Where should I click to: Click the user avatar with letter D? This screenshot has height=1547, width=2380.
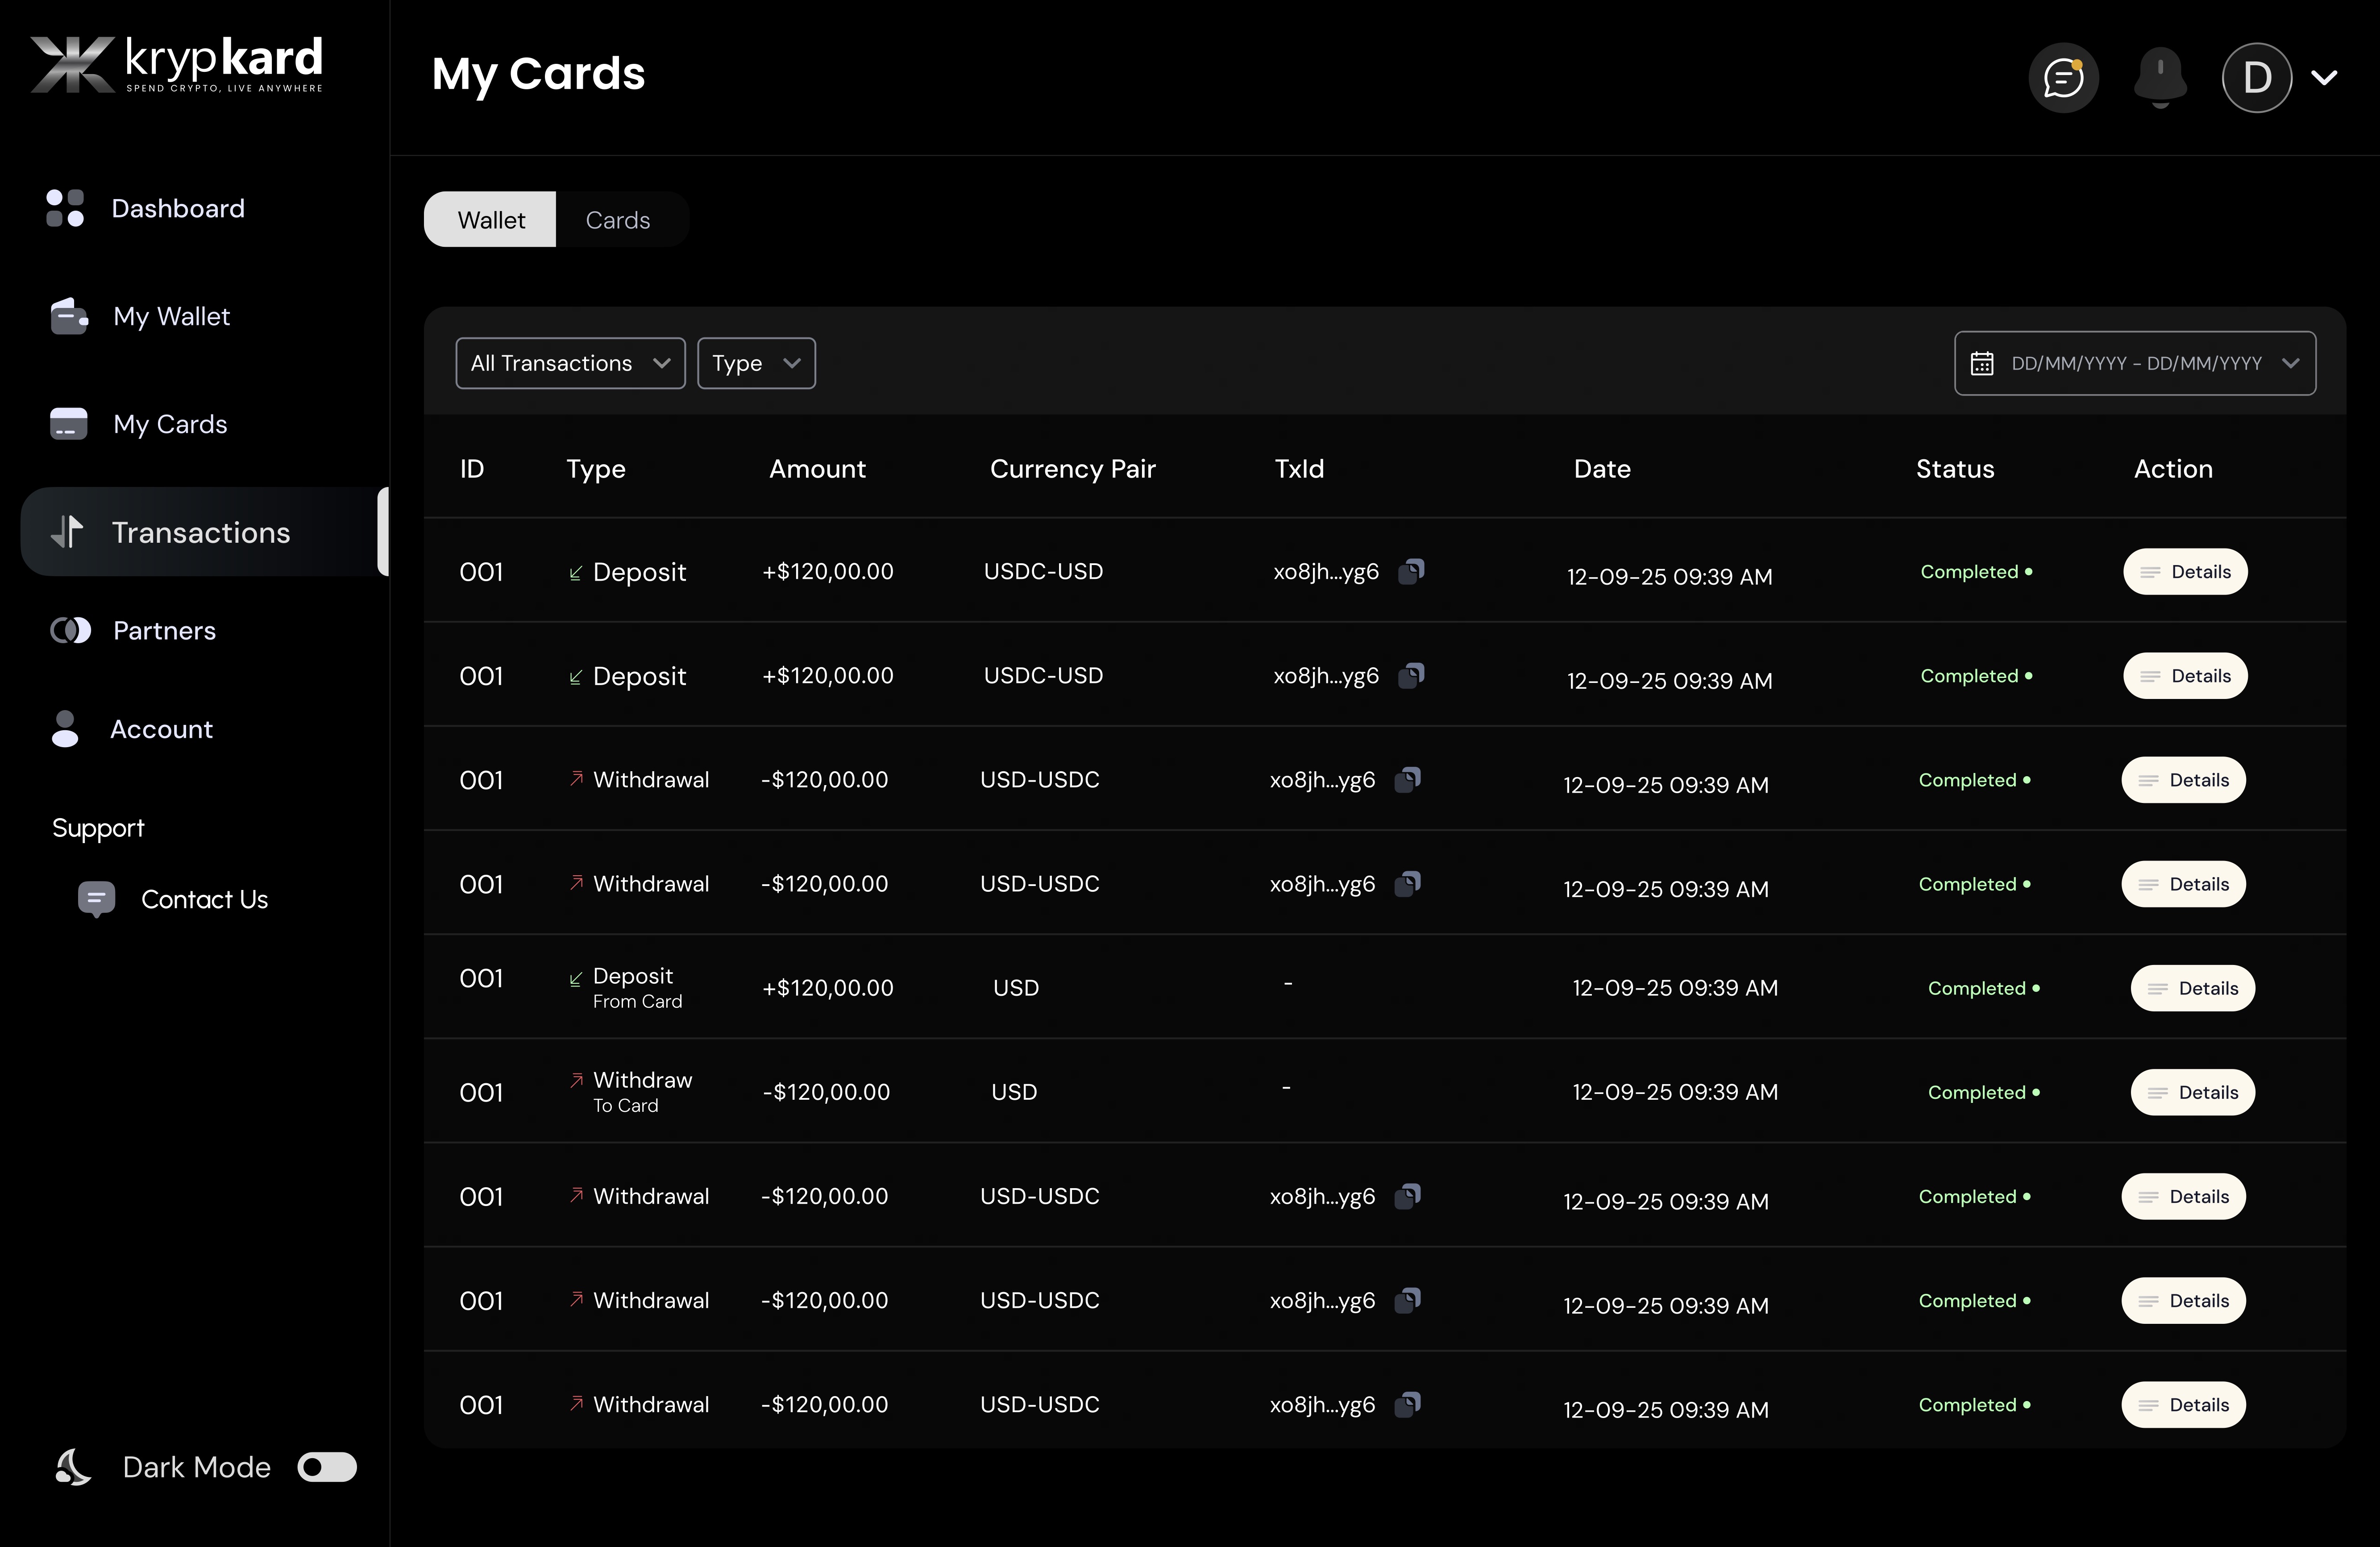(2257, 77)
